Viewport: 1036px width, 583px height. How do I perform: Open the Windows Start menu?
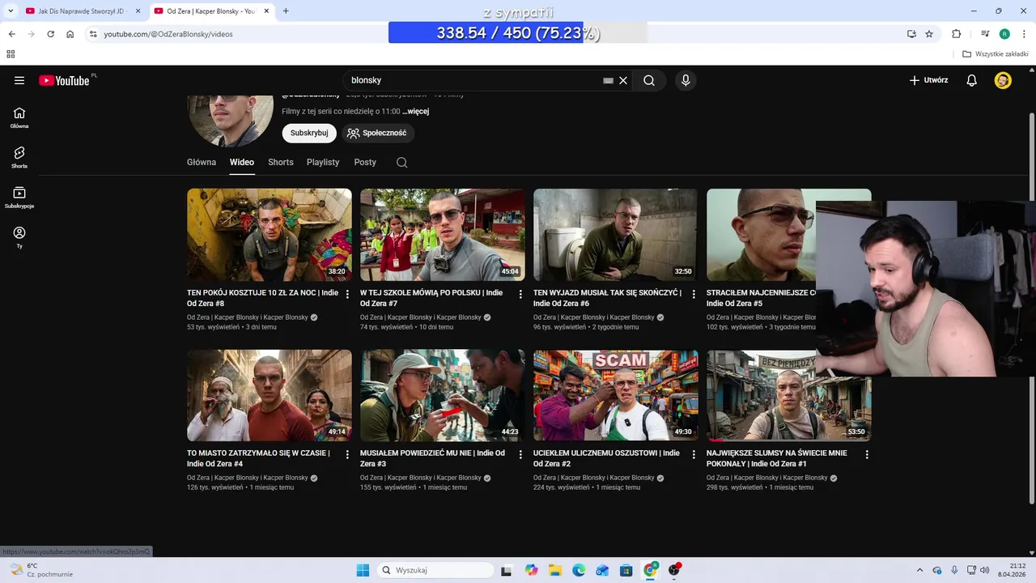363,570
